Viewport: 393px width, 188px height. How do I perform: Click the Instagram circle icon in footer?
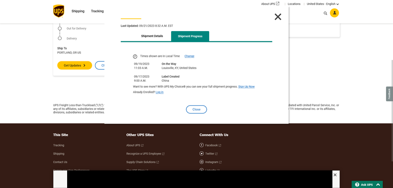(x=201, y=162)
